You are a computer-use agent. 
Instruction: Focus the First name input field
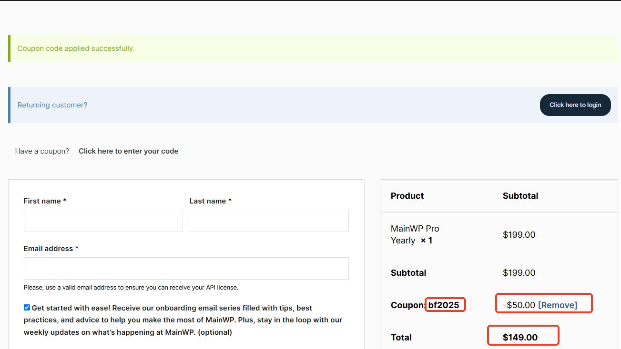tap(103, 221)
